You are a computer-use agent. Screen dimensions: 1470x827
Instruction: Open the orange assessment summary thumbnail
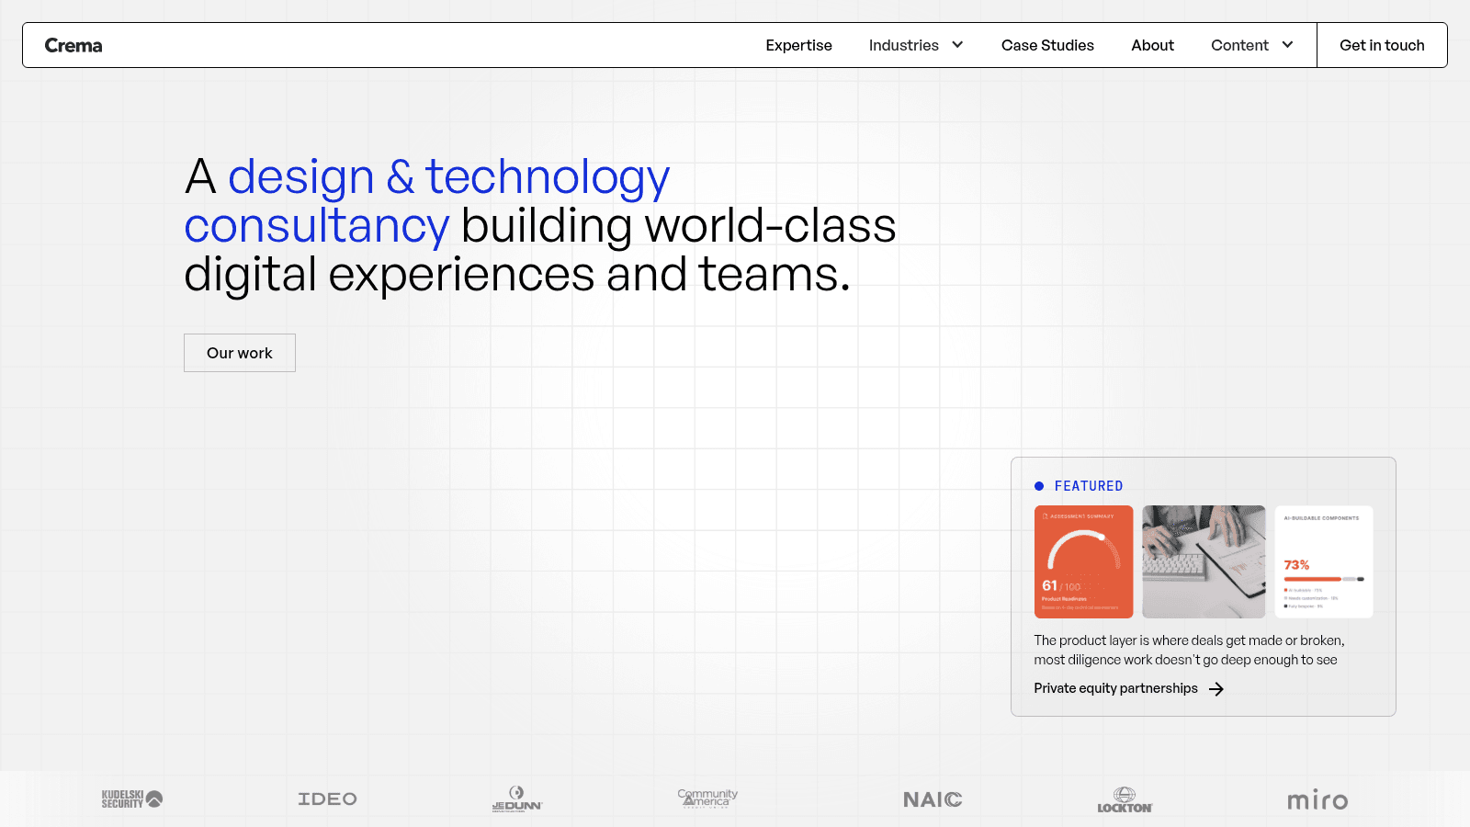pos(1084,561)
